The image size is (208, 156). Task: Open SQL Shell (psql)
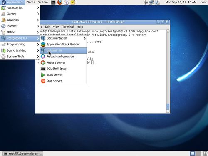pos(63,69)
